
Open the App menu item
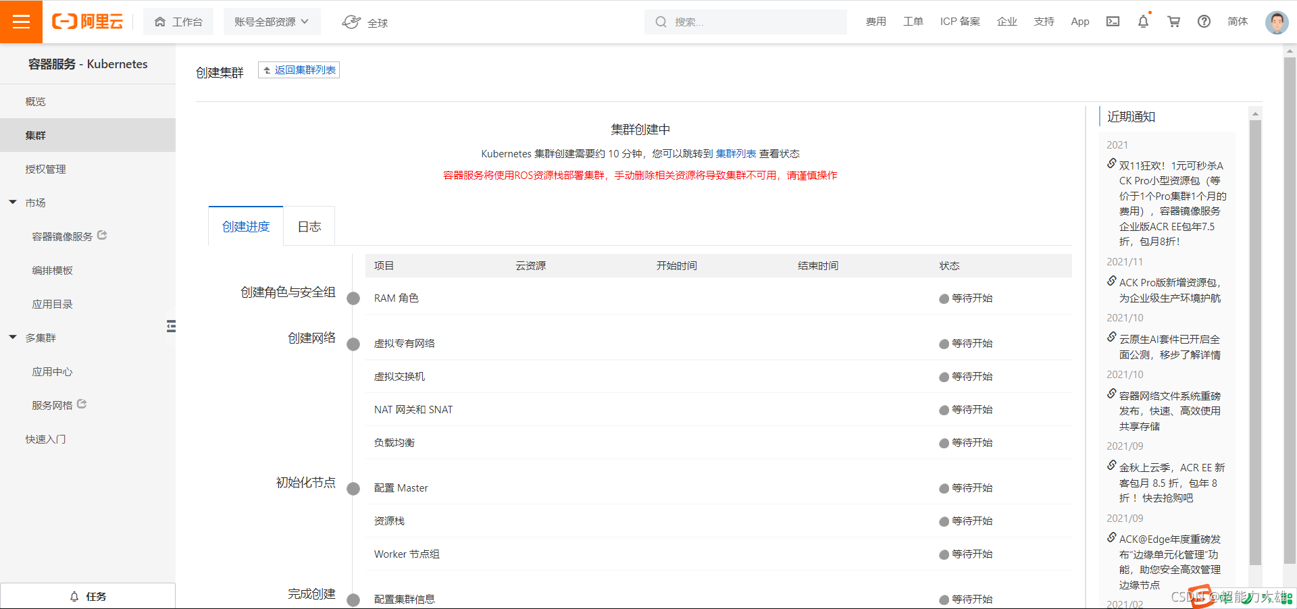tap(1079, 22)
